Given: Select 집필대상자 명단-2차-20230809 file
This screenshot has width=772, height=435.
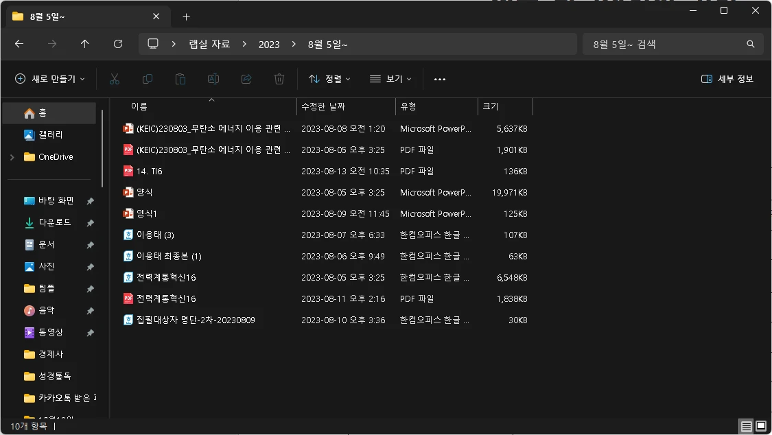Looking at the screenshot, I should coord(325,320).
